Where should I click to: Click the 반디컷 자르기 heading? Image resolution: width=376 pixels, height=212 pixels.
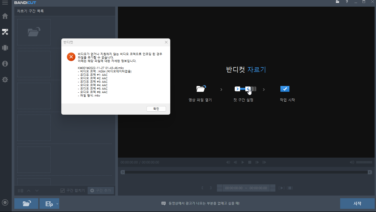click(x=246, y=70)
